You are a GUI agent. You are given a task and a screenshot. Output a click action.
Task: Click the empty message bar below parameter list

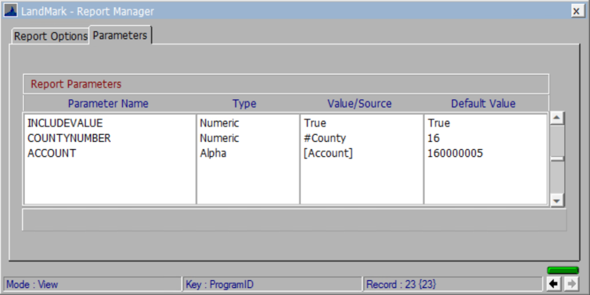click(x=294, y=219)
